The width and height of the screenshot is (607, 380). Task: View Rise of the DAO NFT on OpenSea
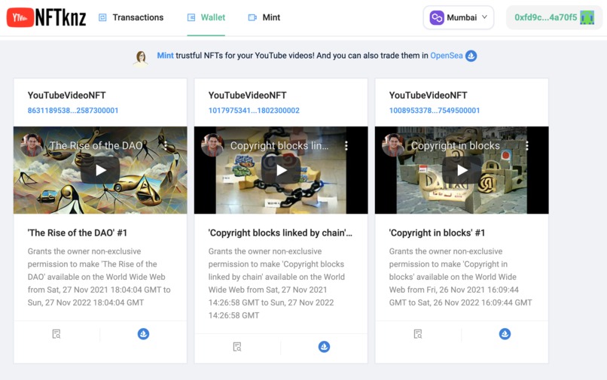point(143,334)
